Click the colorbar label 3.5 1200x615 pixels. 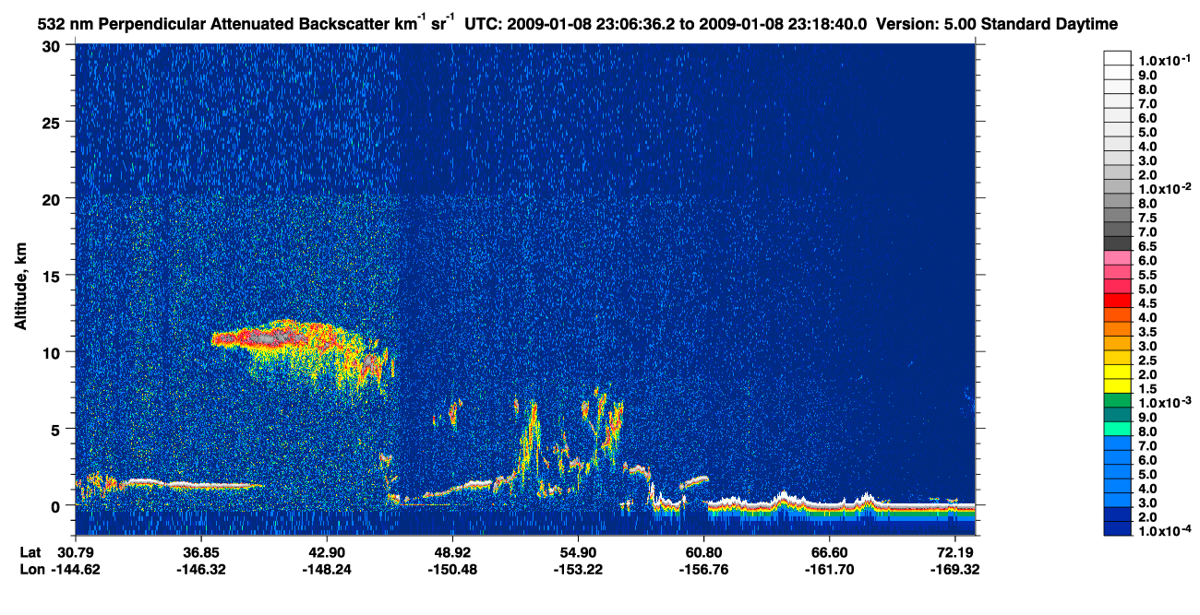click(1148, 331)
